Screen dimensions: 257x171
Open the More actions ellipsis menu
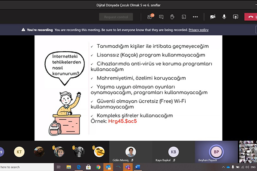[x=195, y=16]
